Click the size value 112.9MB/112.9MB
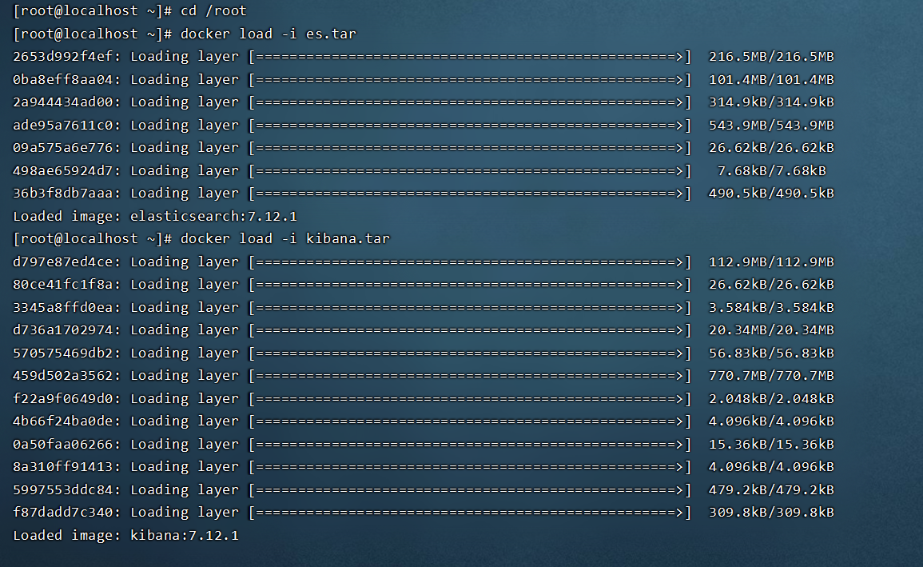The width and height of the screenshot is (923, 567). tap(771, 262)
